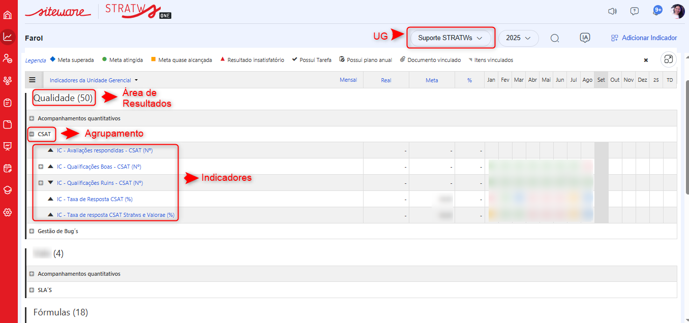Open the settings gear in sidebar
This screenshot has width=689, height=323.
click(x=8, y=212)
